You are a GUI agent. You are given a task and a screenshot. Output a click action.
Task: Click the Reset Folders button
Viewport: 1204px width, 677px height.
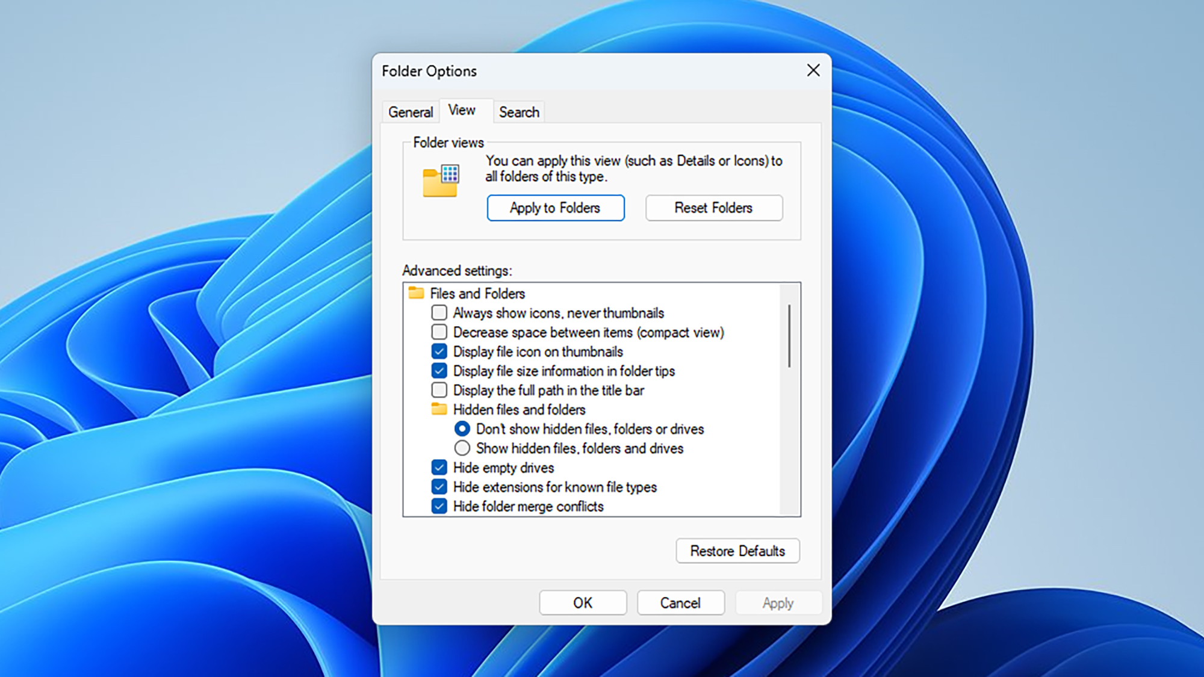(x=713, y=208)
